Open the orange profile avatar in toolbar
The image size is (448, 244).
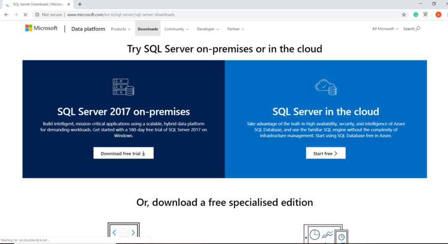[x=438, y=14]
